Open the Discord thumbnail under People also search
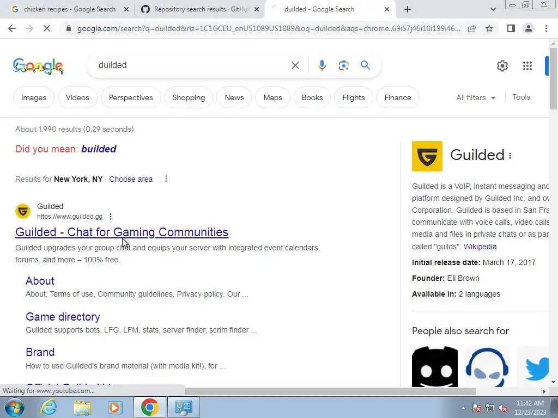The height and width of the screenshot is (418, 558). (435, 366)
